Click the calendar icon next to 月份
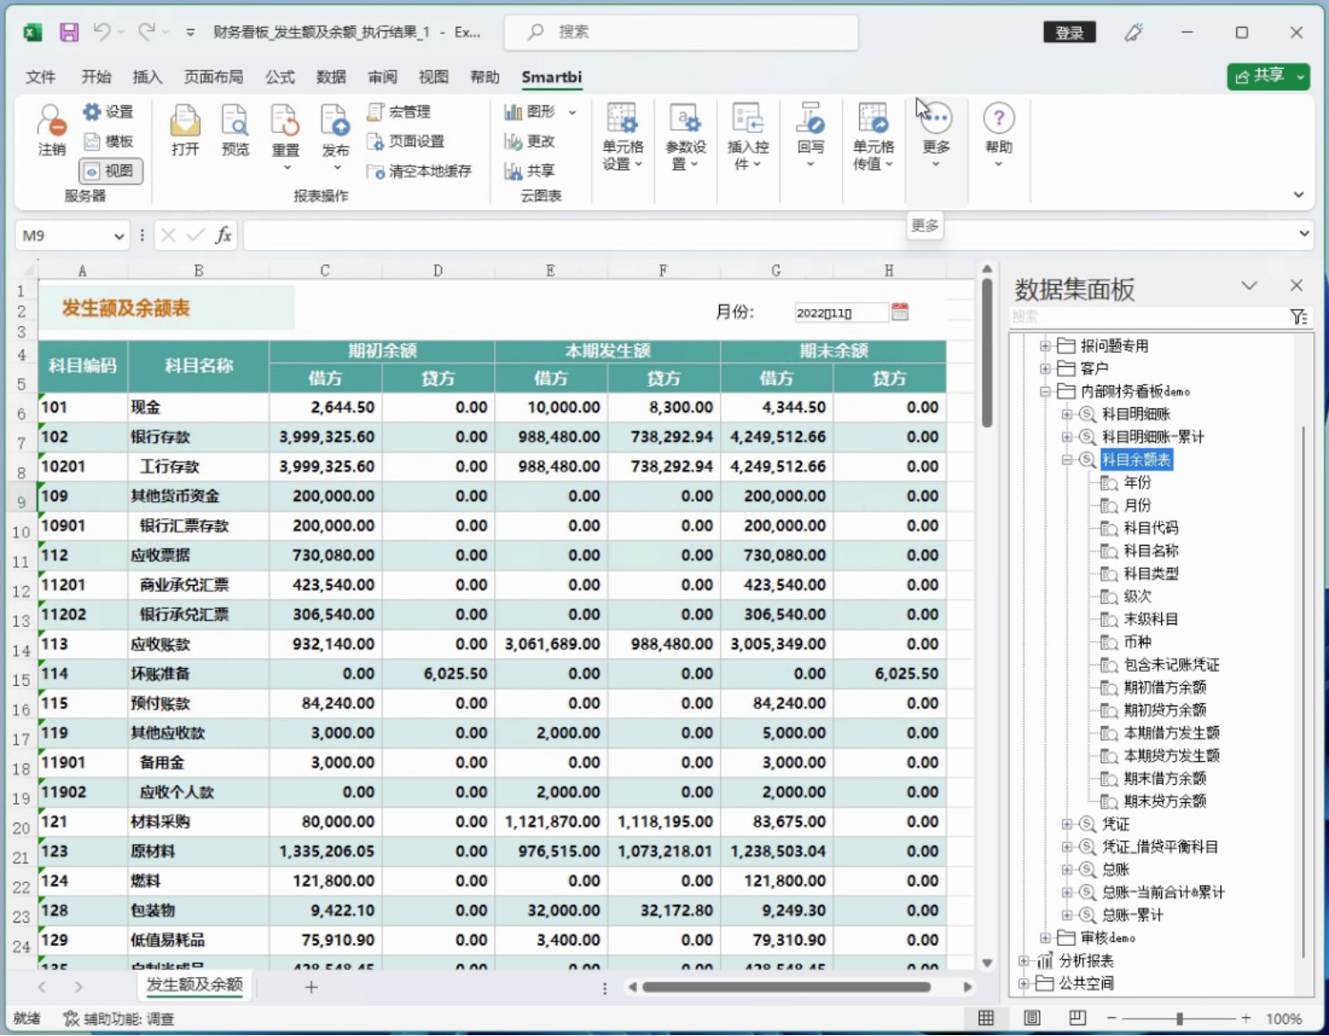The image size is (1329, 1036). tap(899, 312)
